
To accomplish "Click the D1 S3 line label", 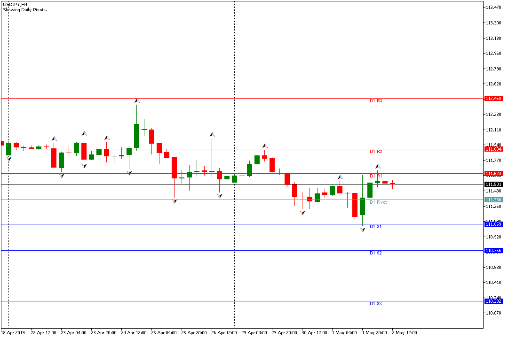I will 376,304.
